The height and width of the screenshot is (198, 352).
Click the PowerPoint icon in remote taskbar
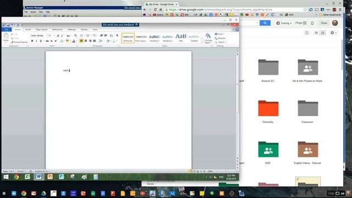point(50,177)
